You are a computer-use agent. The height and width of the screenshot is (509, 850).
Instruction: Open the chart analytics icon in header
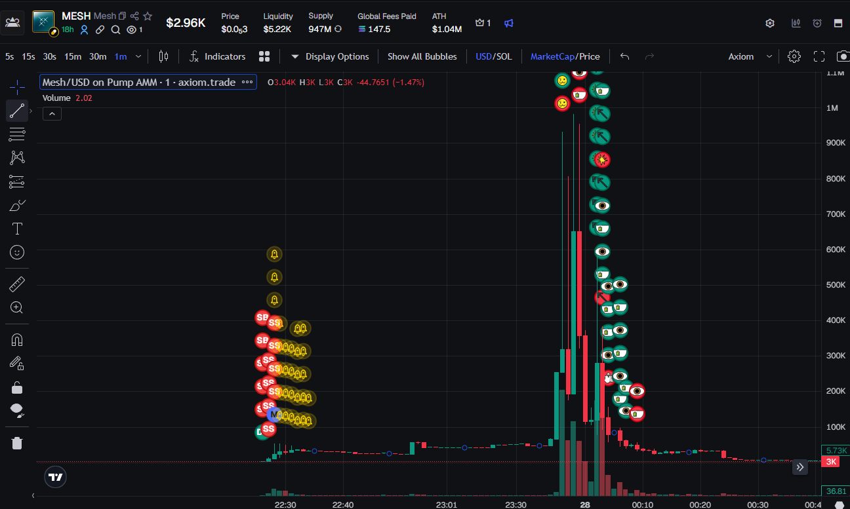(796, 23)
